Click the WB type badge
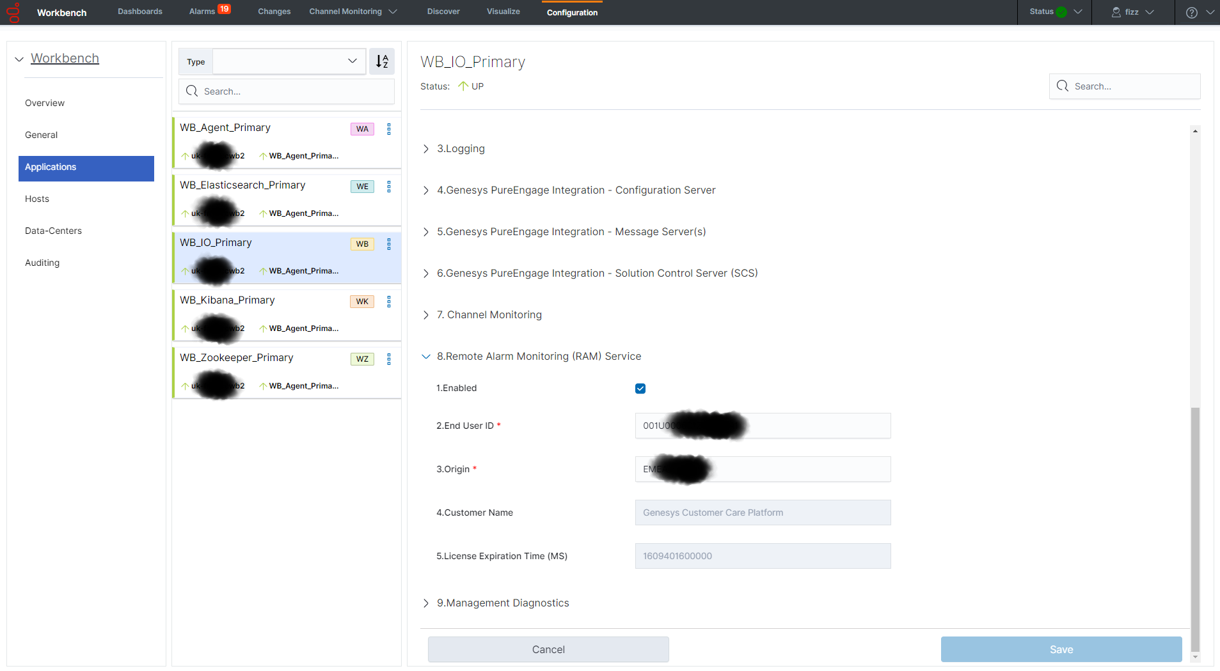Viewport: 1220px width, 671px height. [x=362, y=244]
